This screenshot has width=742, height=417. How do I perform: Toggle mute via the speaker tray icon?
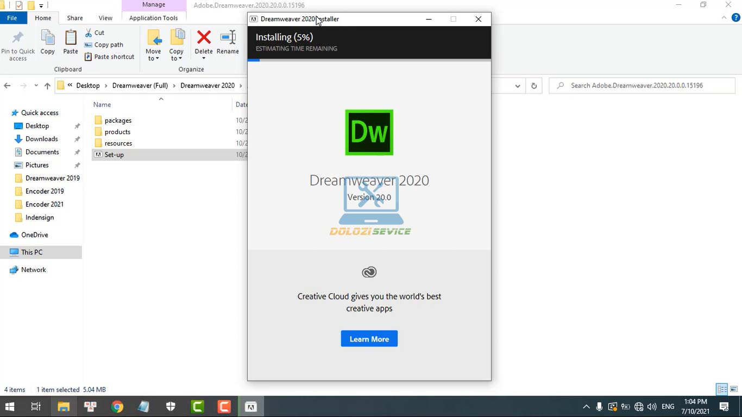pyautogui.click(x=652, y=406)
